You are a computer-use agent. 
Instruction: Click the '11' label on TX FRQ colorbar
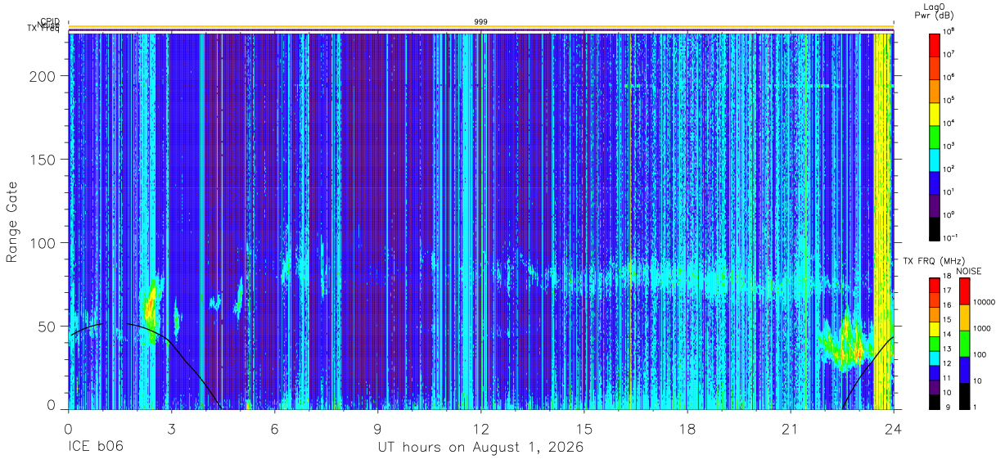[947, 380]
